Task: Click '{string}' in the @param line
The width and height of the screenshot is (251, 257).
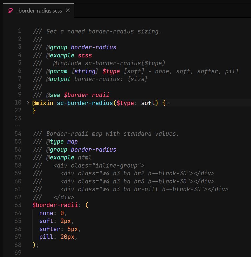Action: 85,71
